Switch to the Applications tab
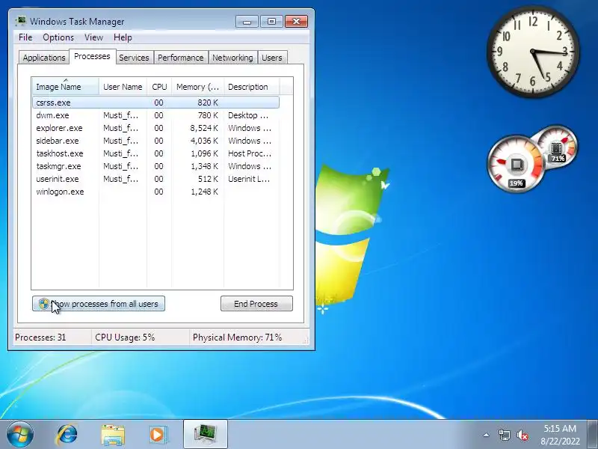 pos(44,58)
